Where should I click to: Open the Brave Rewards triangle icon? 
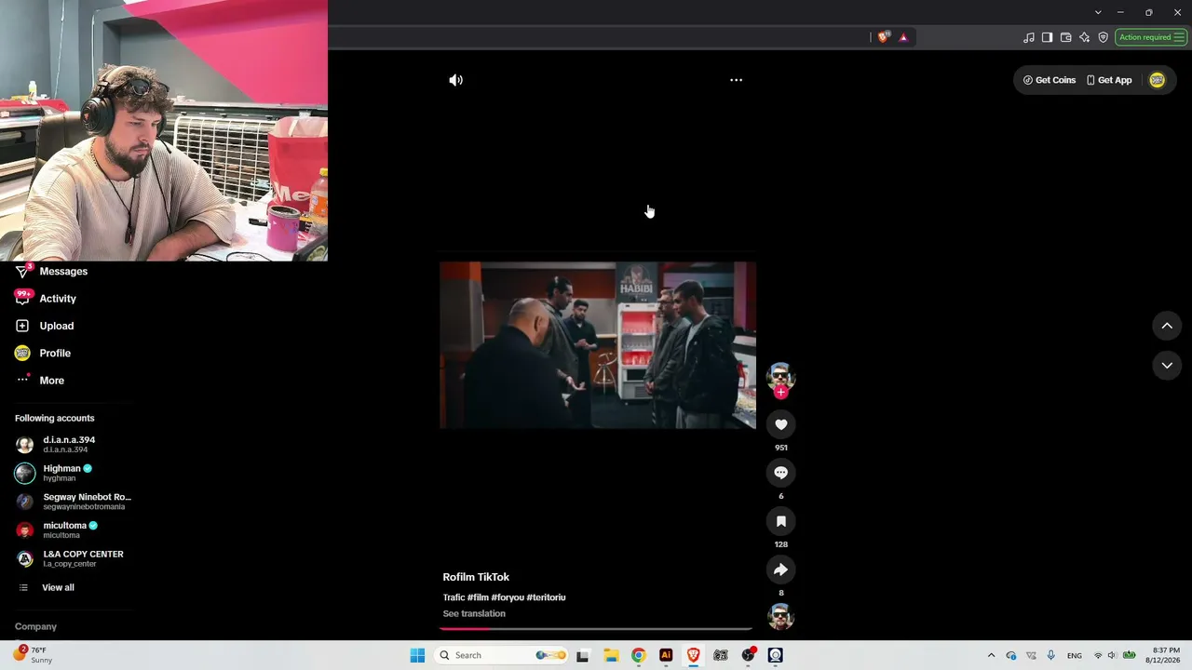[903, 37]
